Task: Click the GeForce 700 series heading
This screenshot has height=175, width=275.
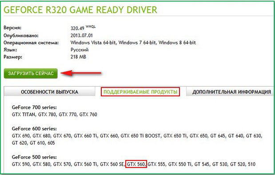Action: click(34, 107)
